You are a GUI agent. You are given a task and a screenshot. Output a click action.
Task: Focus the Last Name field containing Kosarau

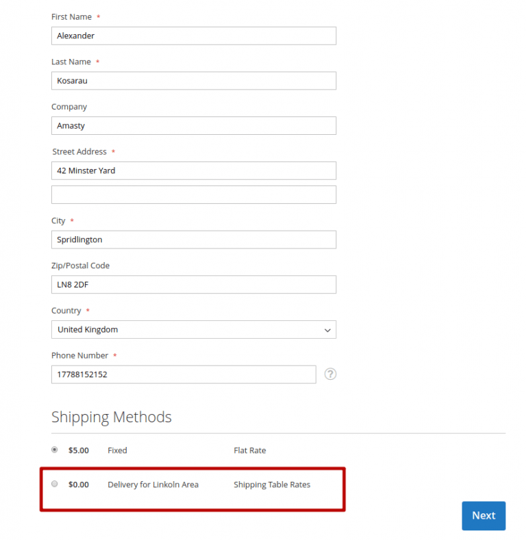tap(193, 81)
